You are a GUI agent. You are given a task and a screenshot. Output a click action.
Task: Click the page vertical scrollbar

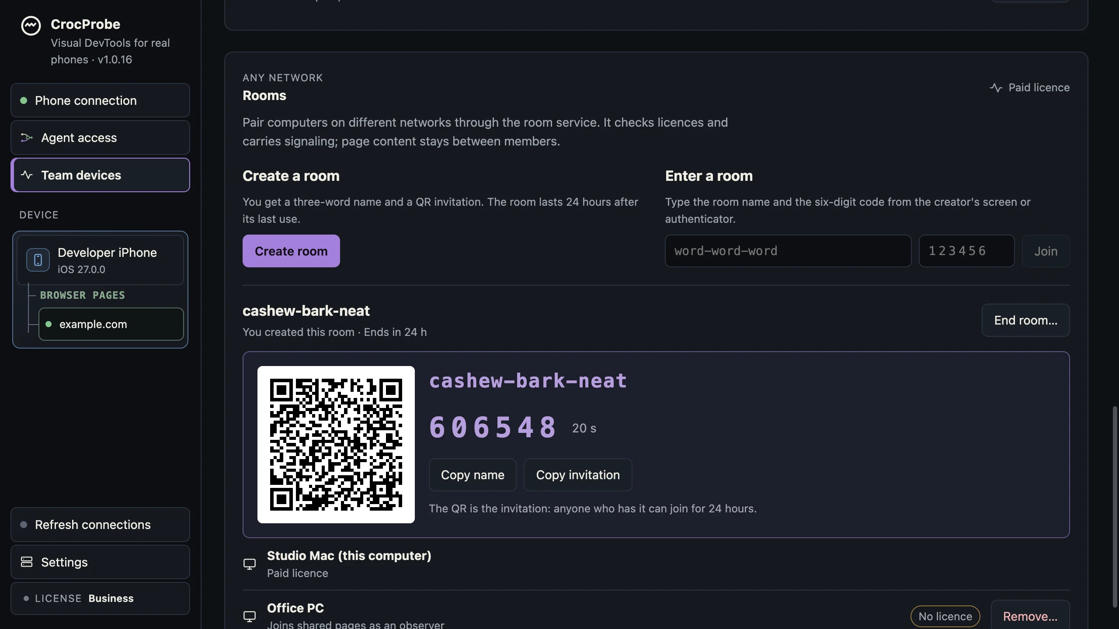point(1115,507)
